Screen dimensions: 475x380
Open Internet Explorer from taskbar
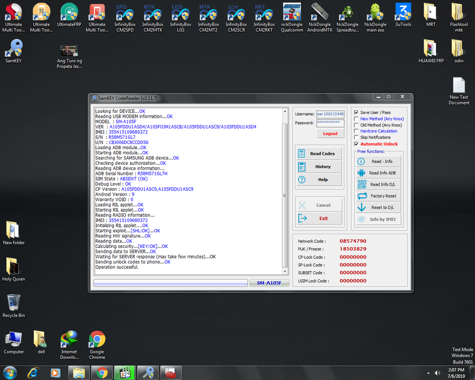pos(33,373)
